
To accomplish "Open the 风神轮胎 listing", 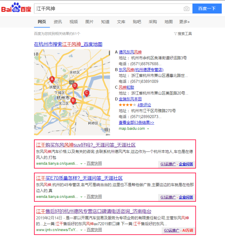I will [126, 87].
